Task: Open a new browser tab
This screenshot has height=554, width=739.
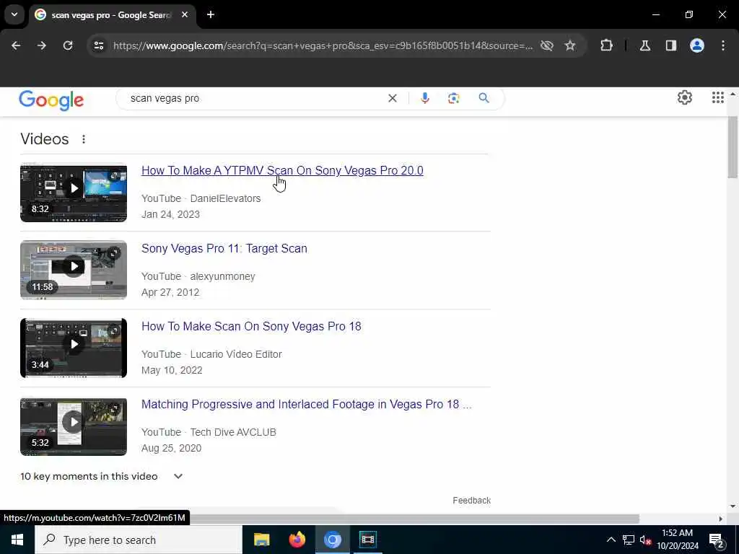Action: [x=211, y=14]
